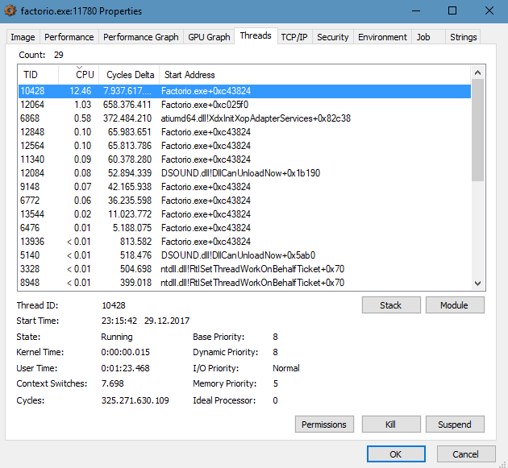508x468 pixels.
Task: Select the TCP/IP tab
Action: click(295, 37)
